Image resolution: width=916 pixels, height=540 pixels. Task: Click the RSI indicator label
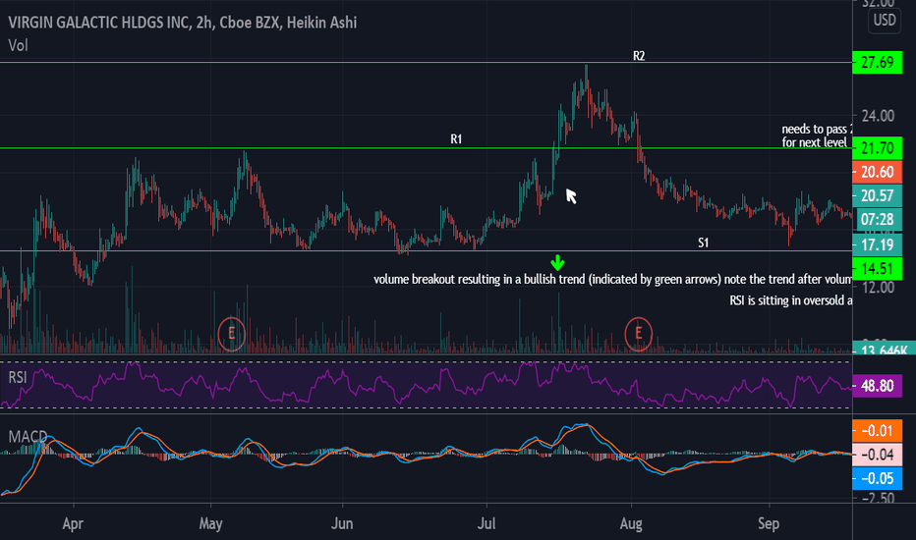pos(18,377)
